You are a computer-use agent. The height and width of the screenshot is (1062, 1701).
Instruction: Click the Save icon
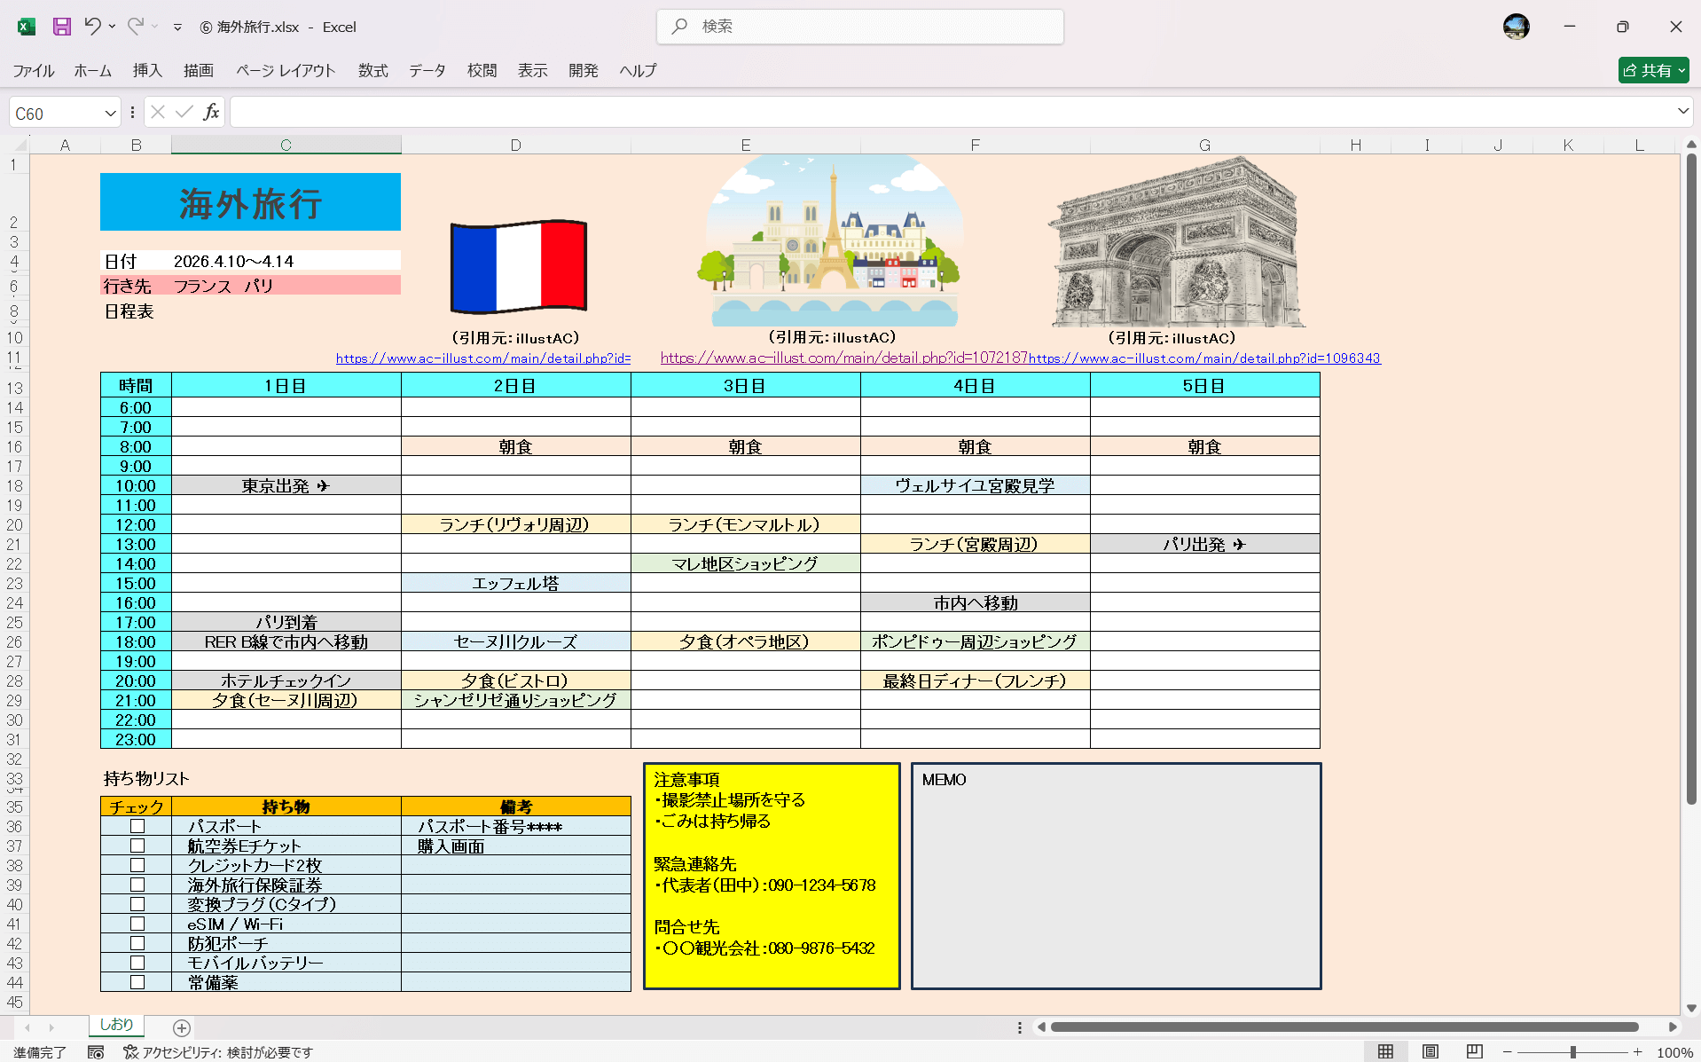[x=60, y=27]
